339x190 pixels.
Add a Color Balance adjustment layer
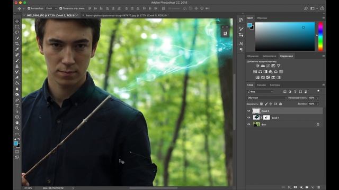(260, 72)
